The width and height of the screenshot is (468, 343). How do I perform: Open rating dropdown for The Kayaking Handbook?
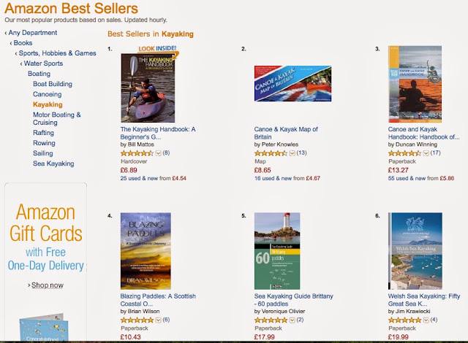pyautogui.click(x=158, y=153)
